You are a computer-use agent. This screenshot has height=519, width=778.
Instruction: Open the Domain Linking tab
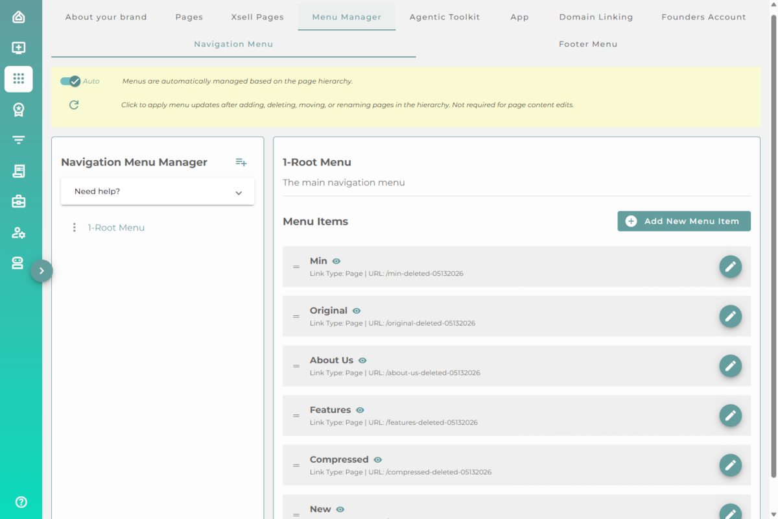click(596, 17)
